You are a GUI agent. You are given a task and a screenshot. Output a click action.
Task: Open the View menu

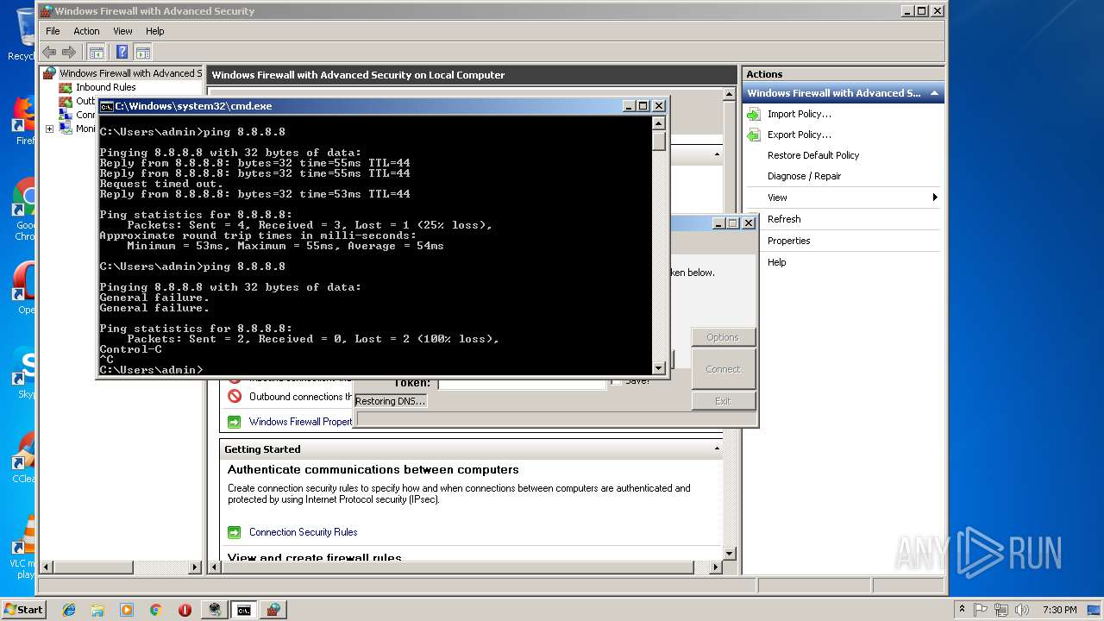coord(123,31)
